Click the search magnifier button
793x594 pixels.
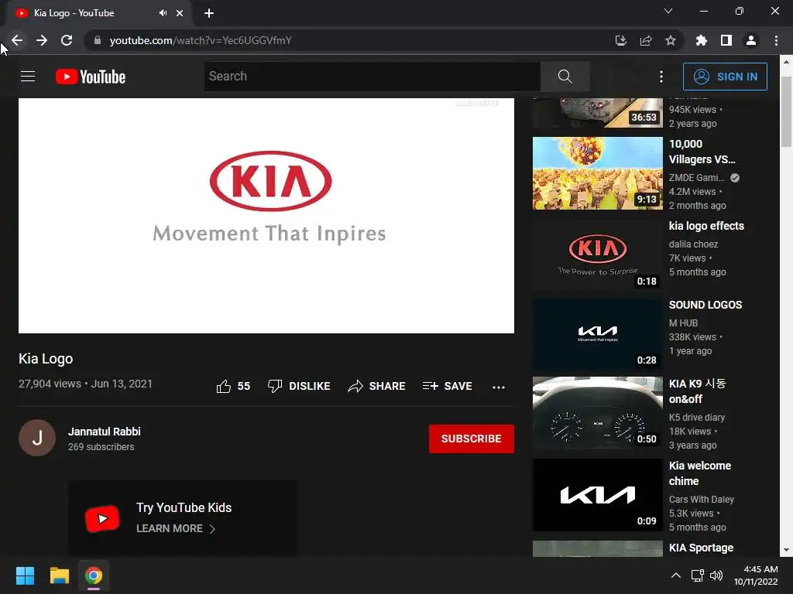click(565, 77)
